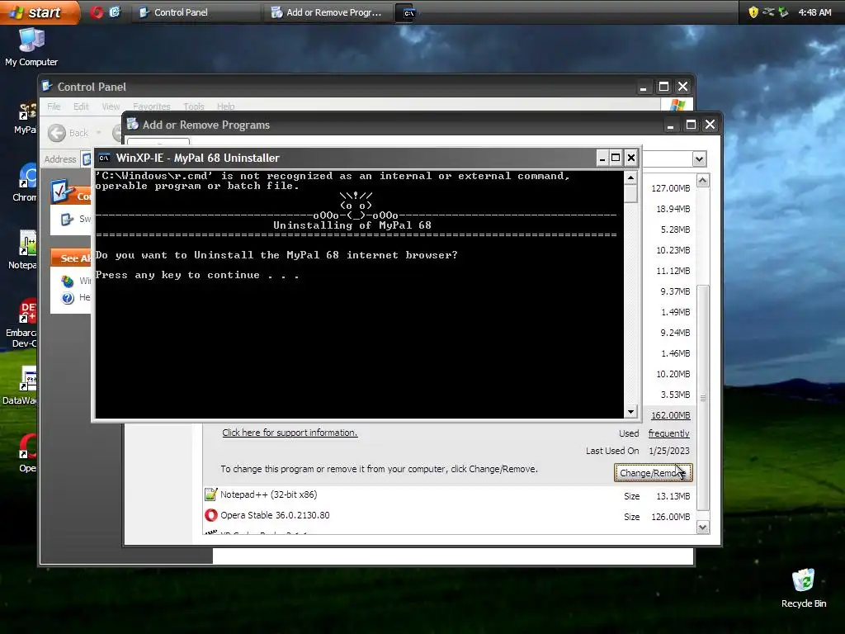Open Favorites menu in Control Panel window

(152, 106)
